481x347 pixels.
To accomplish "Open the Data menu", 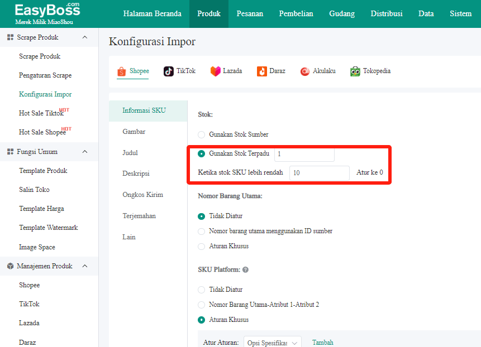I will [426, 14].
